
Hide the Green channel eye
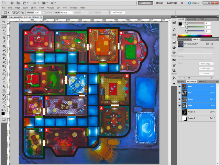coord(179,99)
